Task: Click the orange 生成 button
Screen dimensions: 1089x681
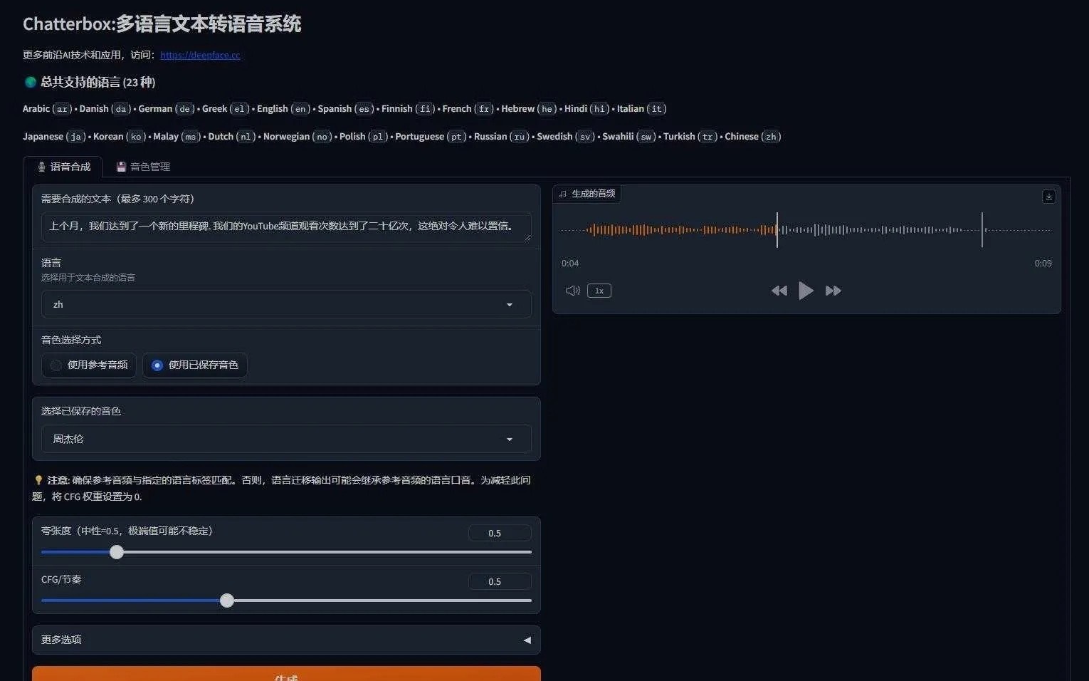Action: coord(285,675)
